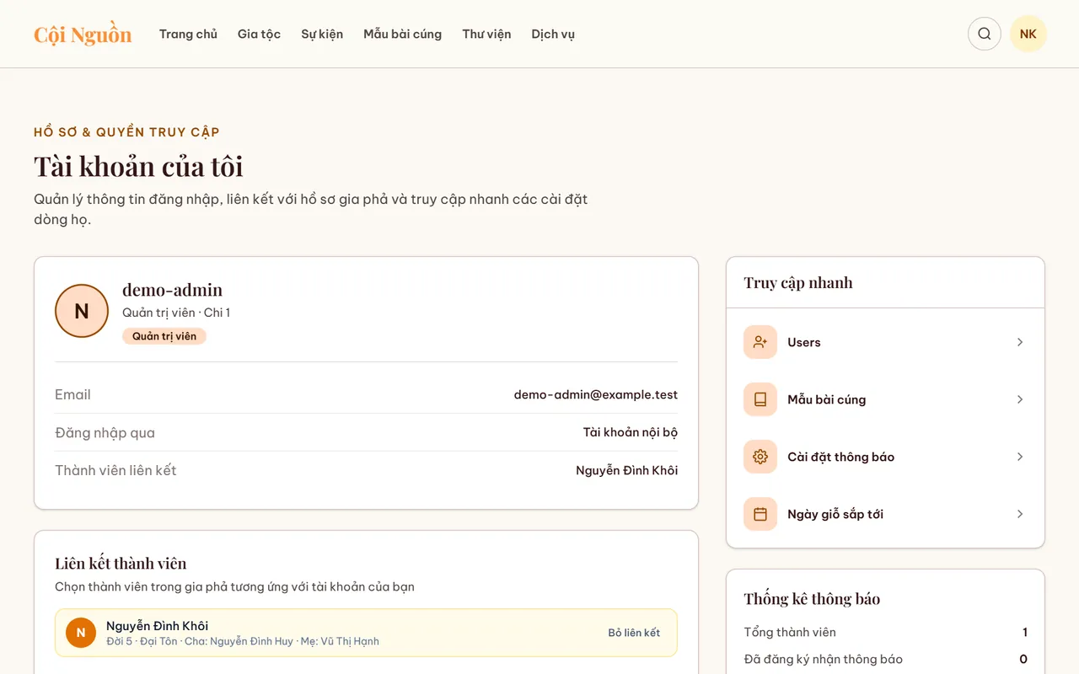Open the Dịch vụ menu item
This screenshot has height=674, width=1079.
pos(553,34)
